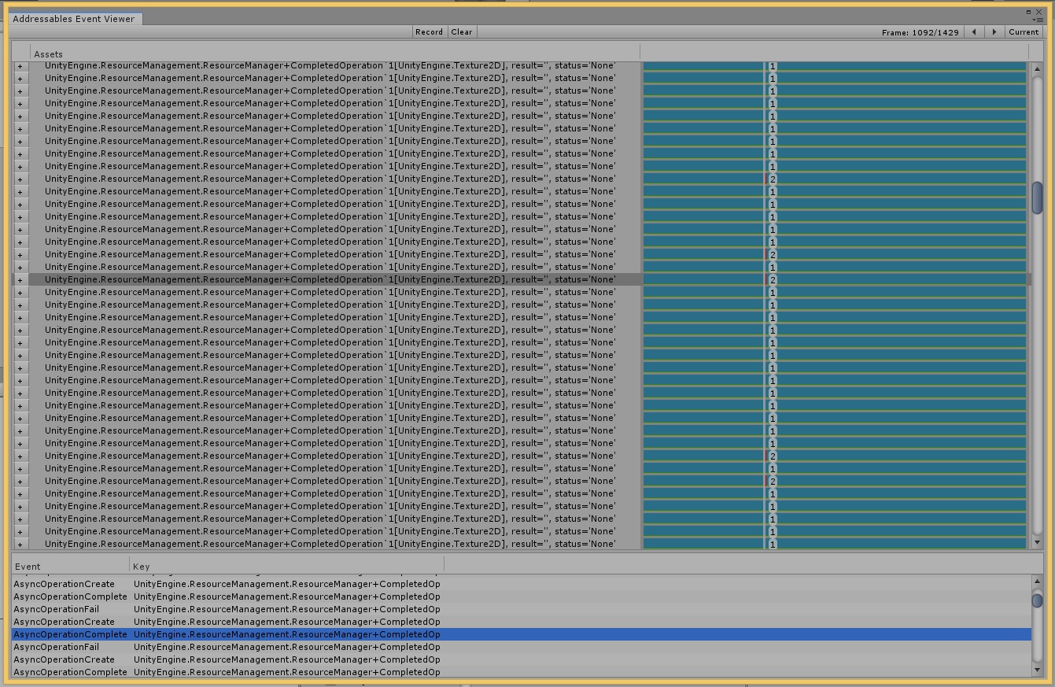This screenshot has width=1055, height=687.
Task: Select the highlighted Texture2D asset row text
Action: click(330, 279)
